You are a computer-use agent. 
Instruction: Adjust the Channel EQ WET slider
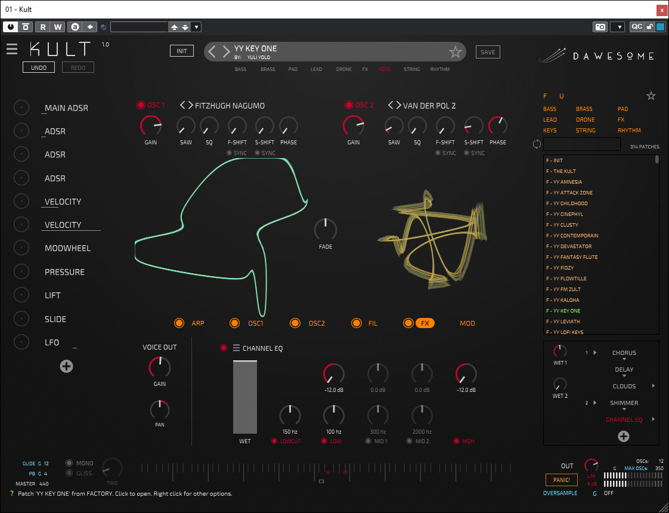pyautogui.click(x=245, y=397)
